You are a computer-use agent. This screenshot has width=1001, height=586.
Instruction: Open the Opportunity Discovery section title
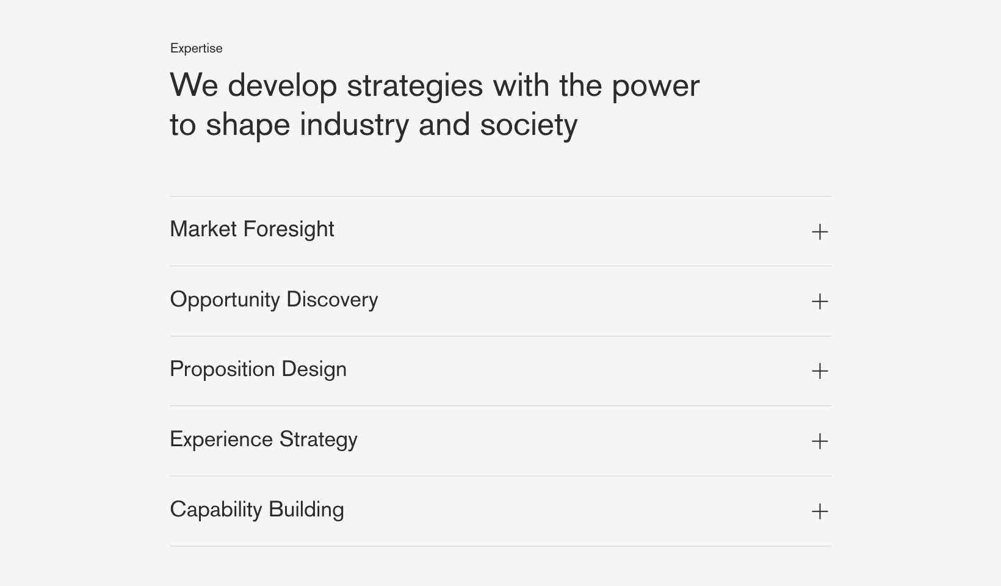coord(274,300)
